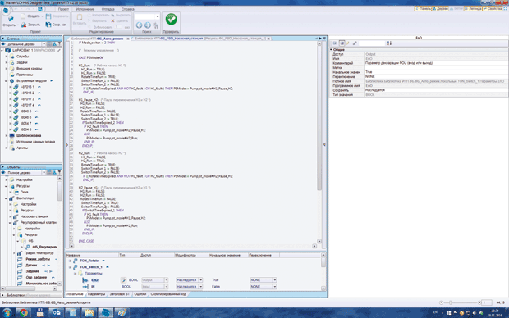Open the Наследуется dropdown in EnO row
The height and width of the screenshot is (318, 509).
(201, 280)
